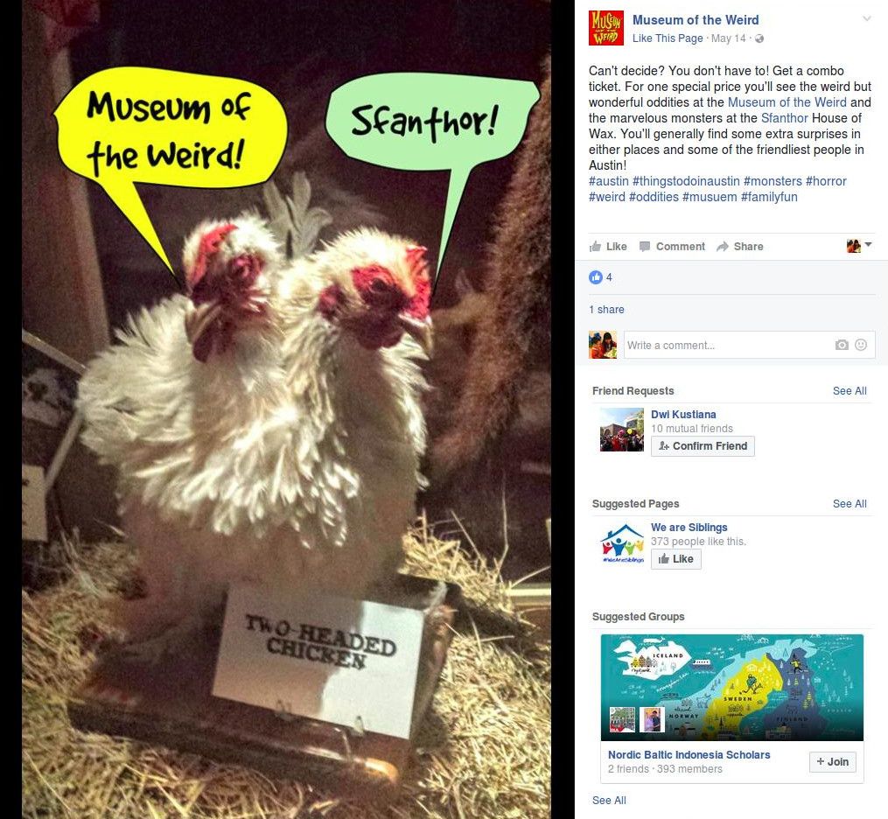The image size is (888, 819).
Task: Click the public globe privacy icon
Action: point(759,38)
